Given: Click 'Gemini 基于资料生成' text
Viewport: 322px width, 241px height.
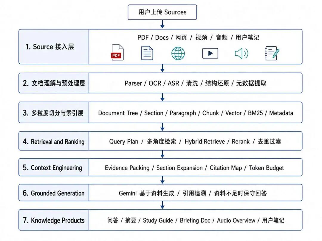Looking at the screenshot, I should 146,193.
